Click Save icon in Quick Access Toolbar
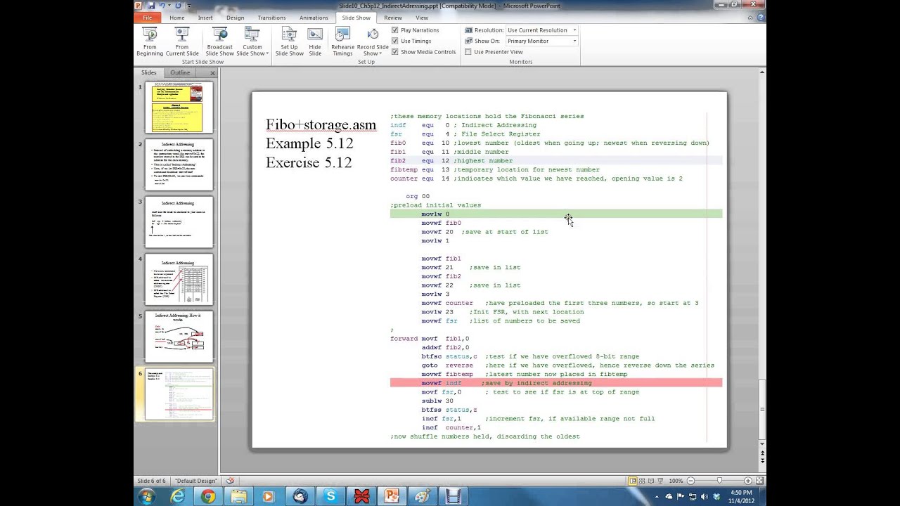The height and width of the screenshot is (506, 900). (150, 6)
